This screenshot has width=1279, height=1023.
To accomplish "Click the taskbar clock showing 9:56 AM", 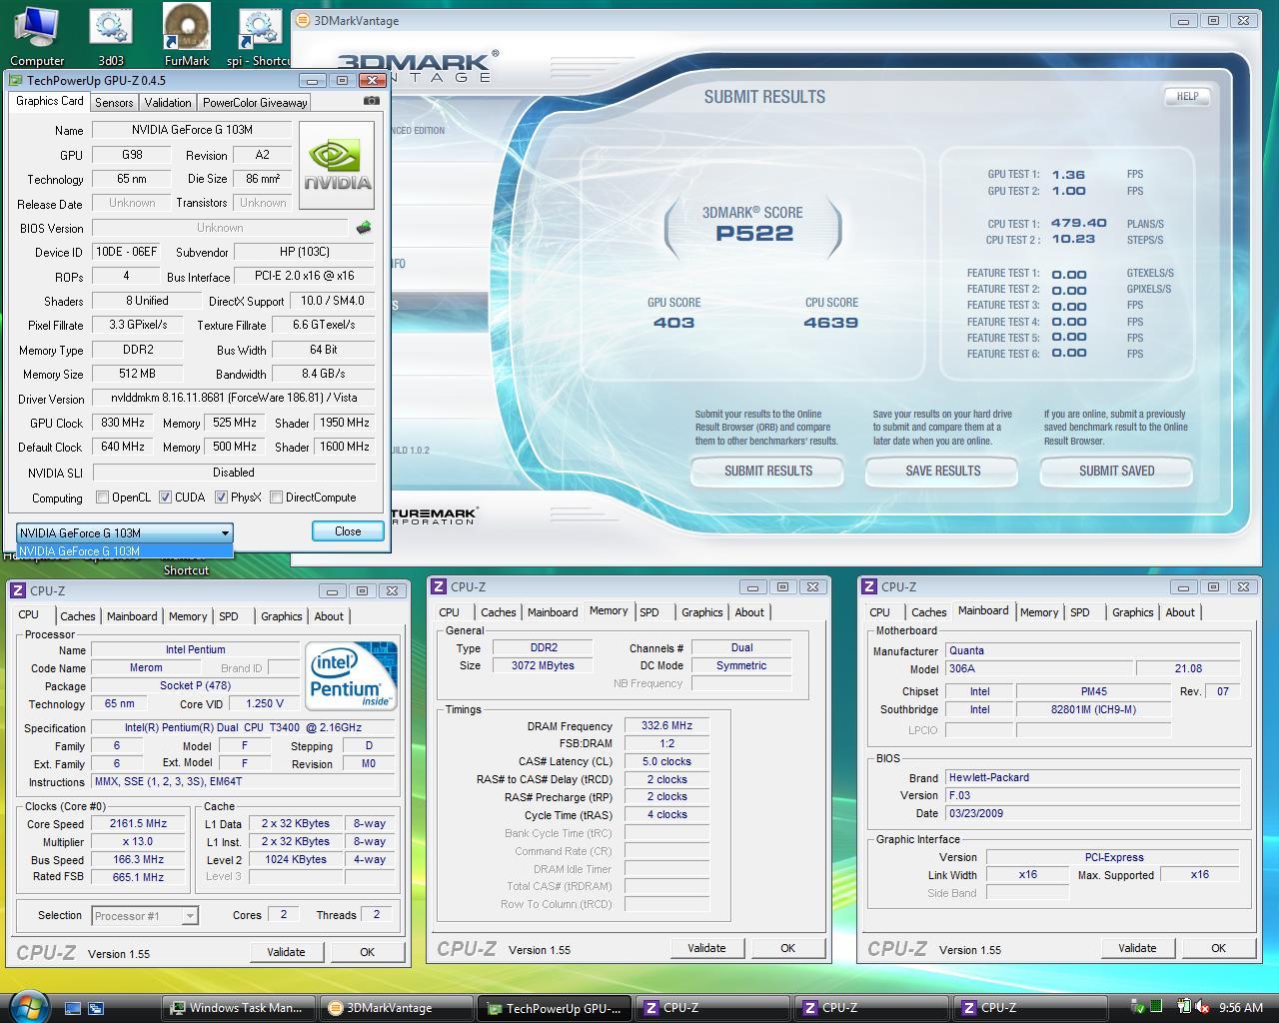I will click(x=1241, y=1008).
